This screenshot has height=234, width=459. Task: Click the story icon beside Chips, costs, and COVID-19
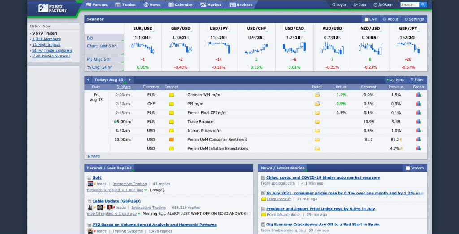pos(263,177)
